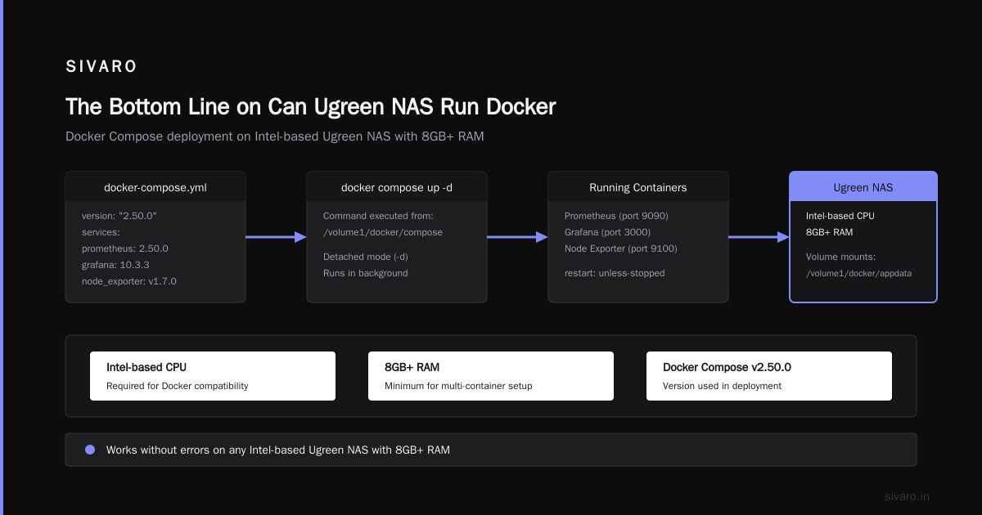The image size is (982, 515).
Task: Select the 'prometheus: 2.50.0' line
Action: click(x=125, y=249)
